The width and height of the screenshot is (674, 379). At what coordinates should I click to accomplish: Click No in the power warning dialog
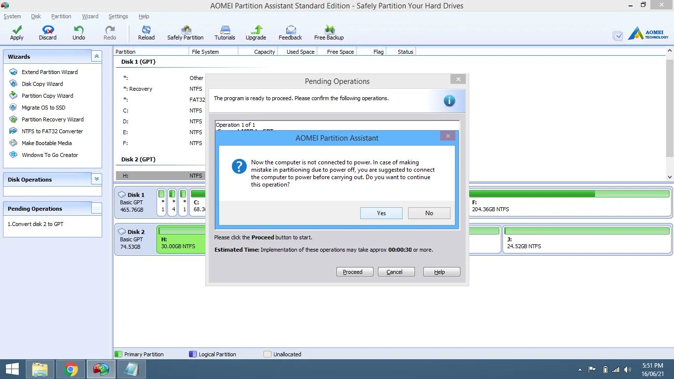[x=429, y=213]
